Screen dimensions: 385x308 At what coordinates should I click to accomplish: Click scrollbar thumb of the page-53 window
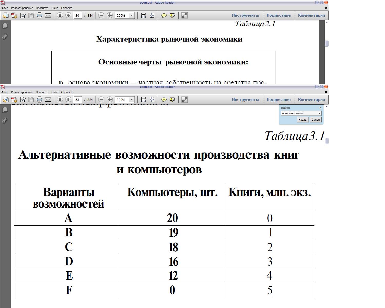coord(326,141)
